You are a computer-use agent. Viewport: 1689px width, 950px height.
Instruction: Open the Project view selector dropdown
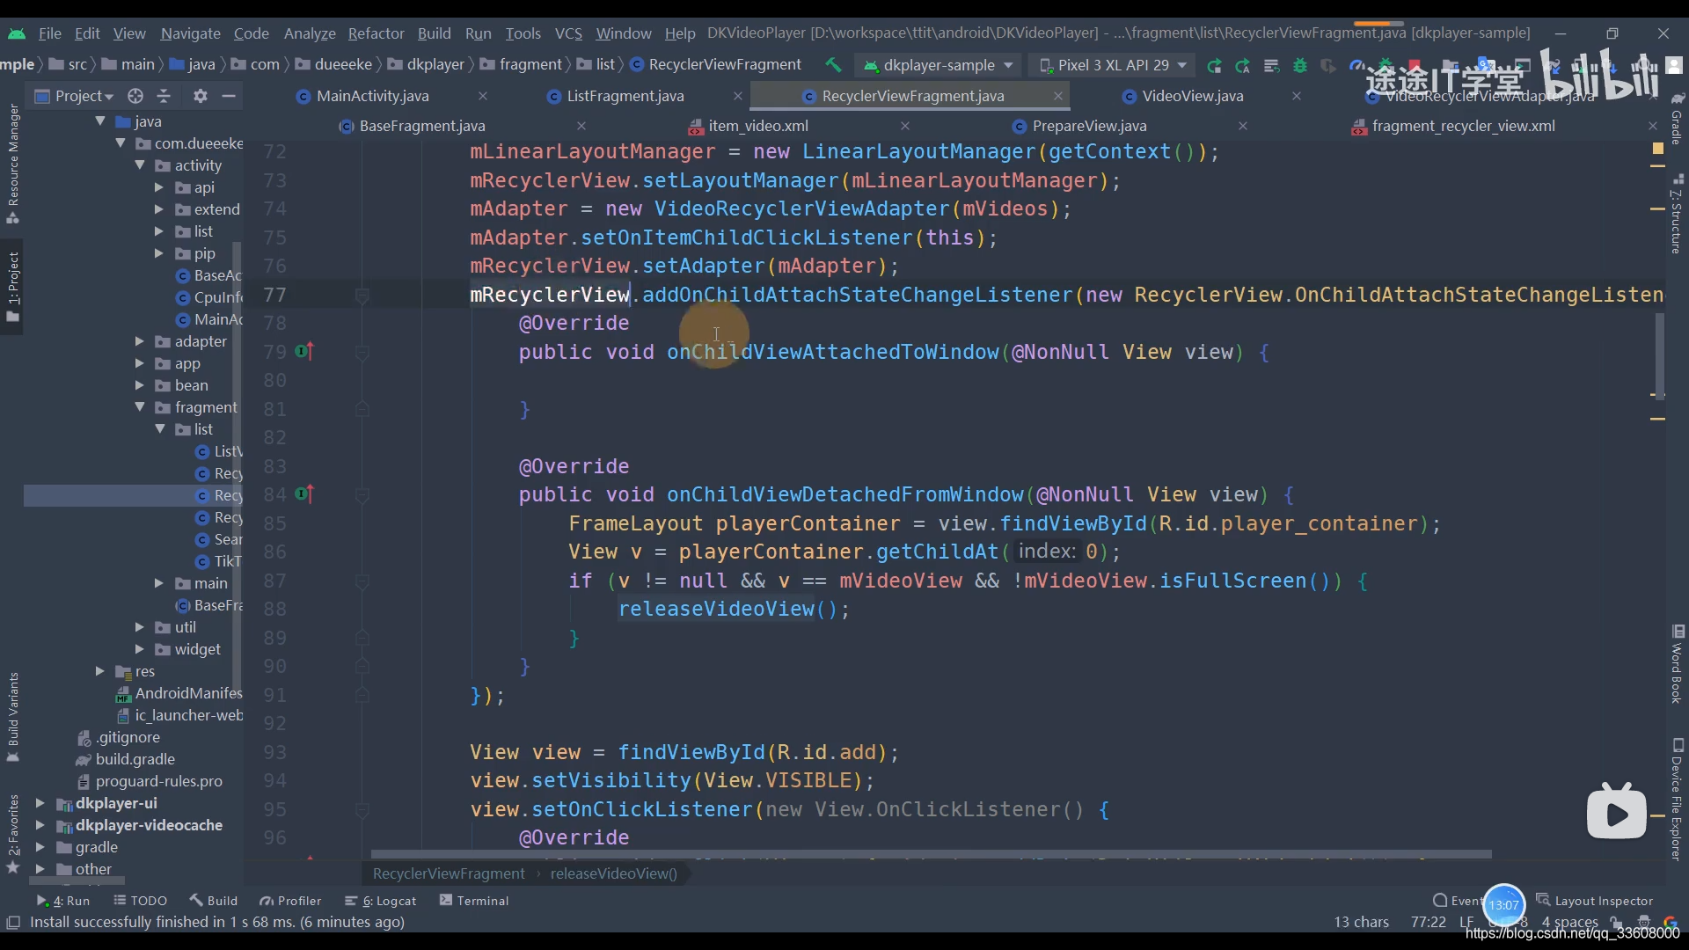point(75,96)
